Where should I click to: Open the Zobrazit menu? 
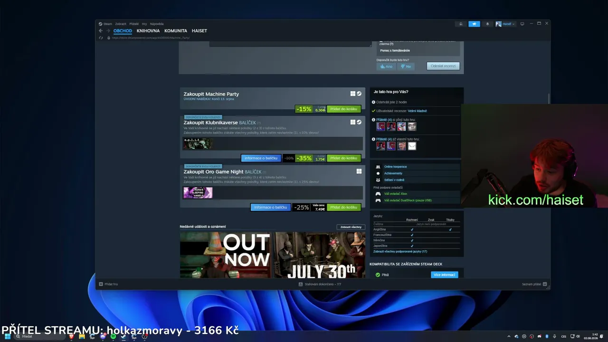[x=121, y=24]
